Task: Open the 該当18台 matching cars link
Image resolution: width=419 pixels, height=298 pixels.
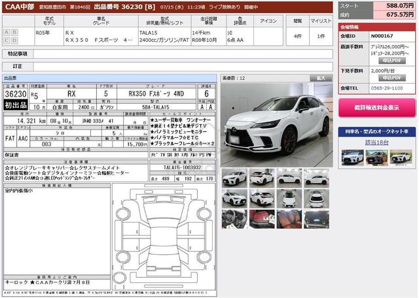Action: [377, 142]
